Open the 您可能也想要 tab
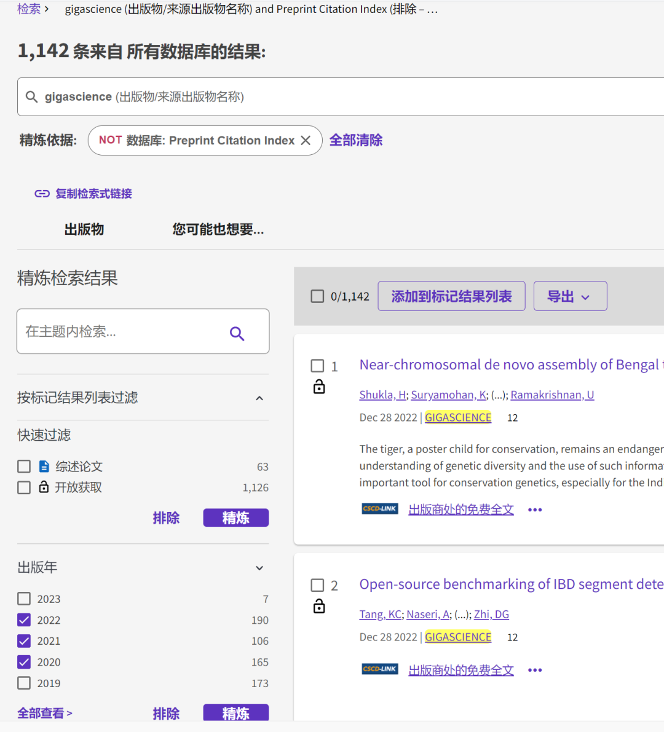 [218, 229]
